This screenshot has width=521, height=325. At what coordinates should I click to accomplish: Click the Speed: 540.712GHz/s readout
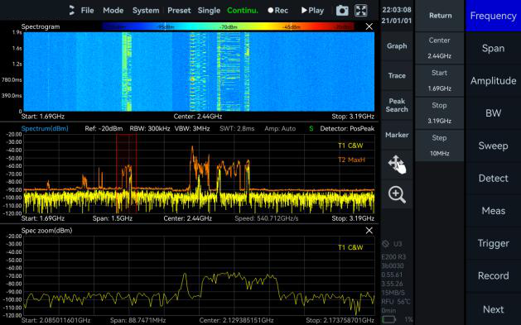[267, 218]
